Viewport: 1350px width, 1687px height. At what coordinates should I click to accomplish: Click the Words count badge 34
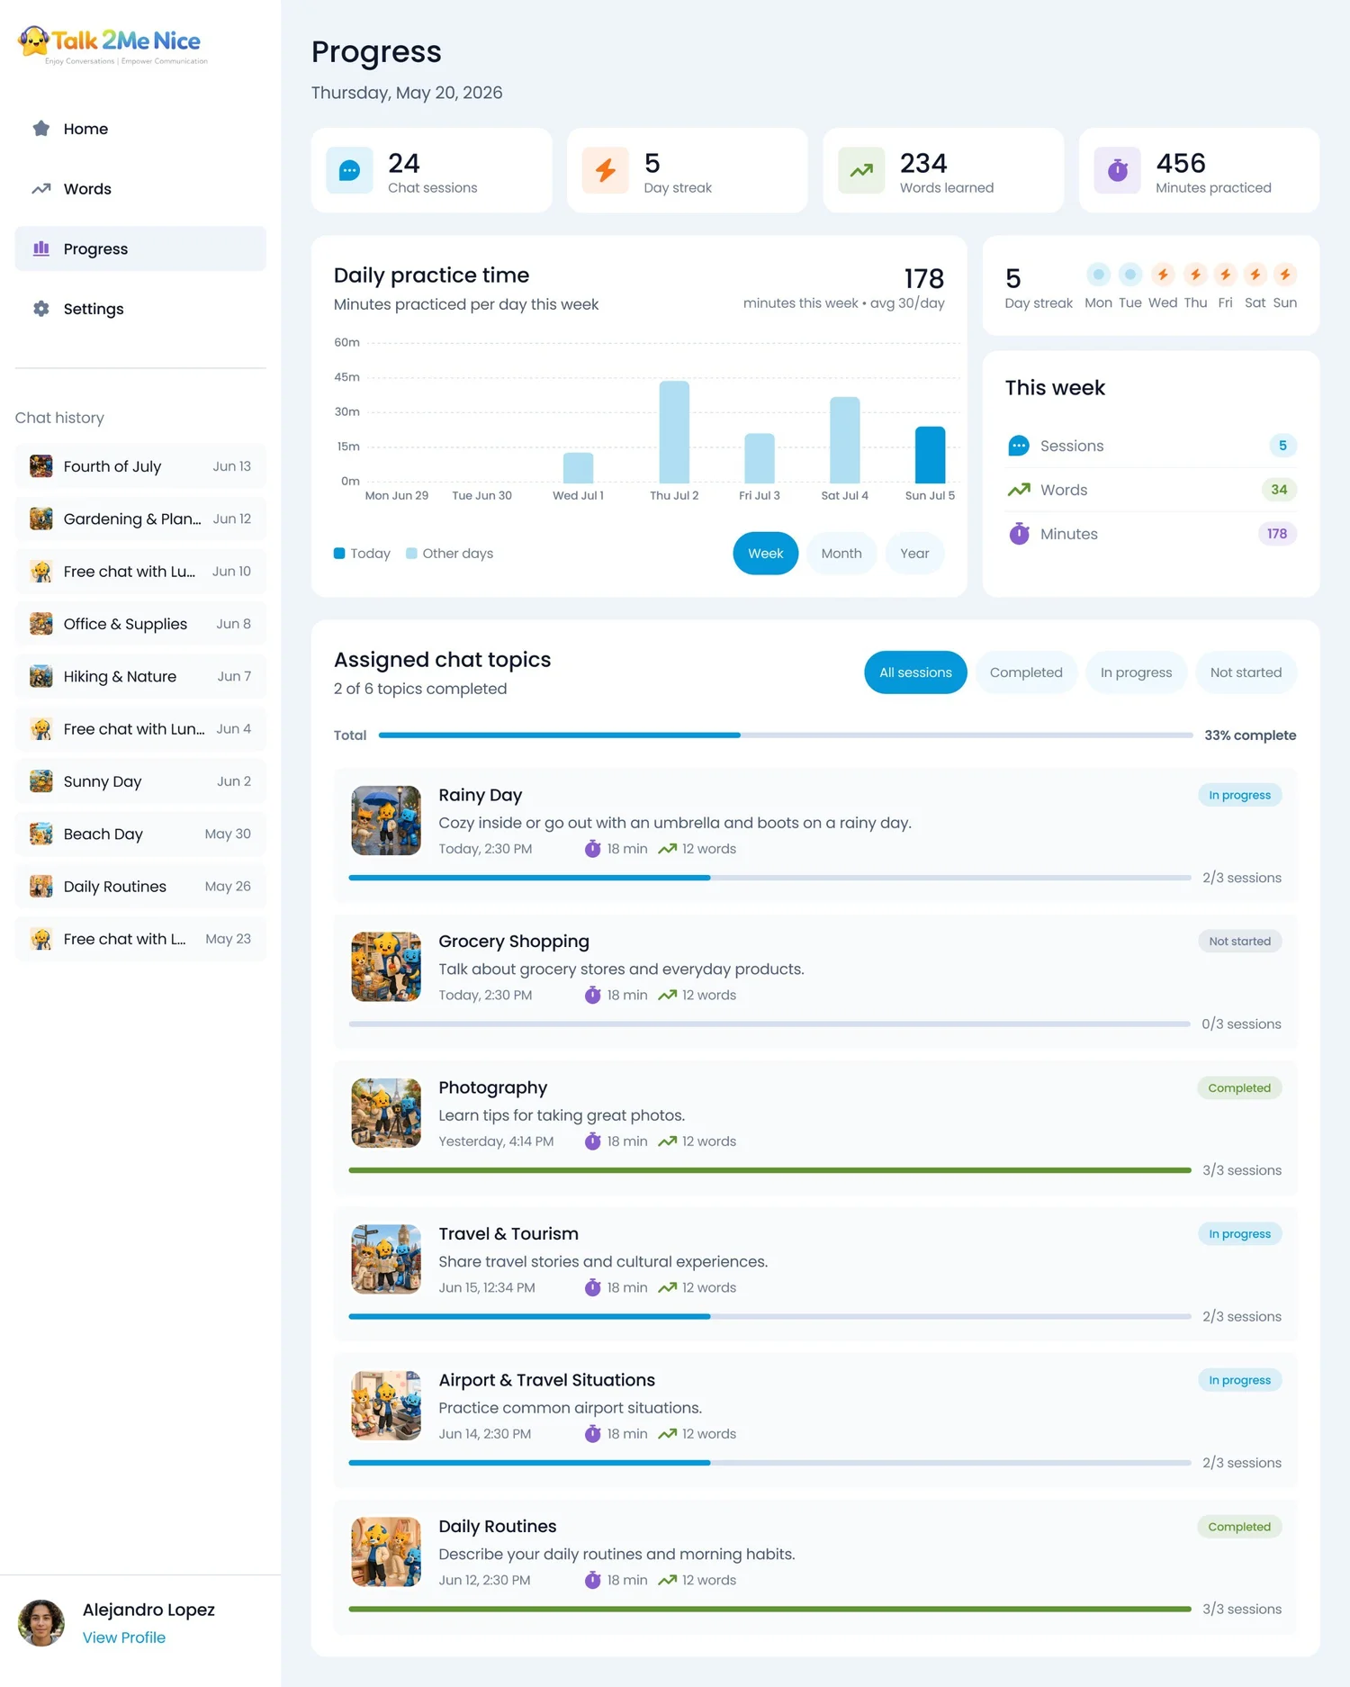1279,490
